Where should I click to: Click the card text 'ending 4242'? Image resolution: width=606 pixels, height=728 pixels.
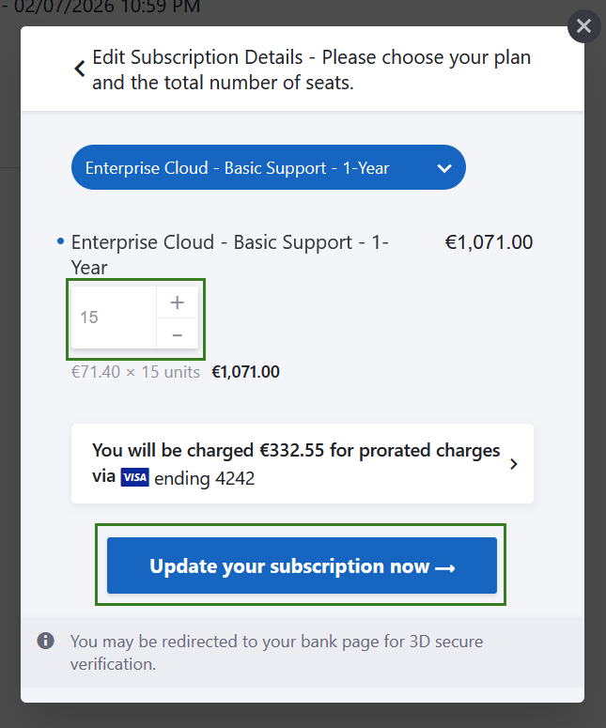(x=205, y=478)
